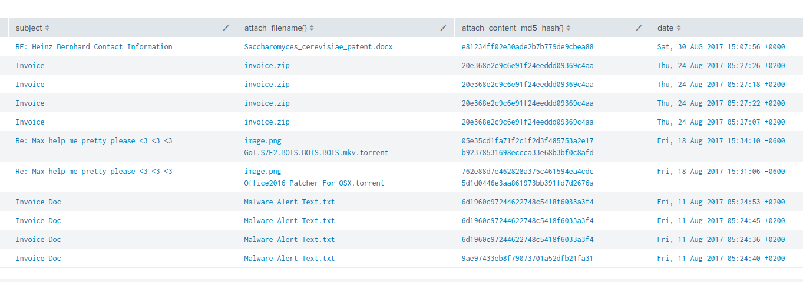
Task: Select the hash starting with e81234ff02
Action: (x=527, y=47)
